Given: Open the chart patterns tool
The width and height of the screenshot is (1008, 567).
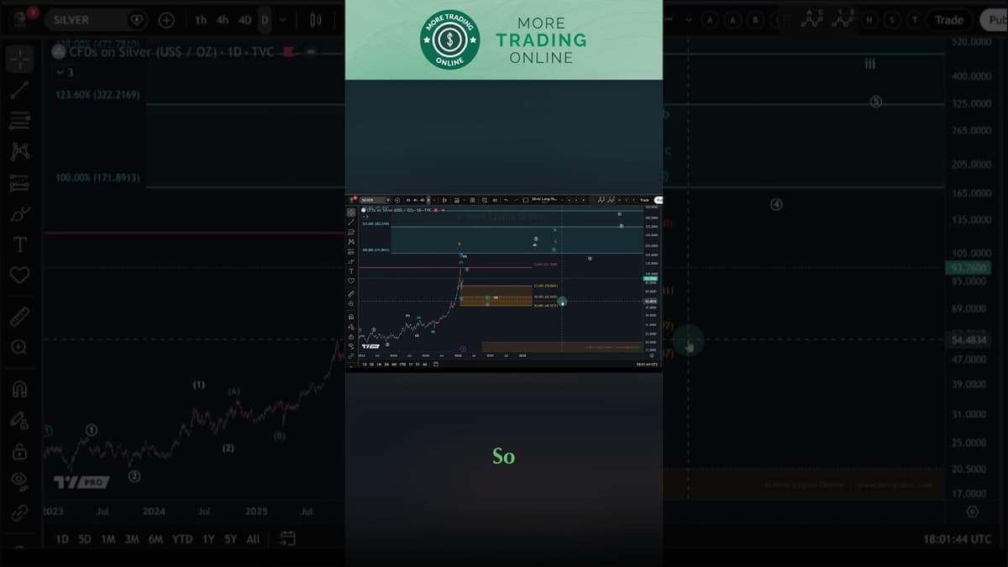Looking at the screenshot, I should click(20, 151).
